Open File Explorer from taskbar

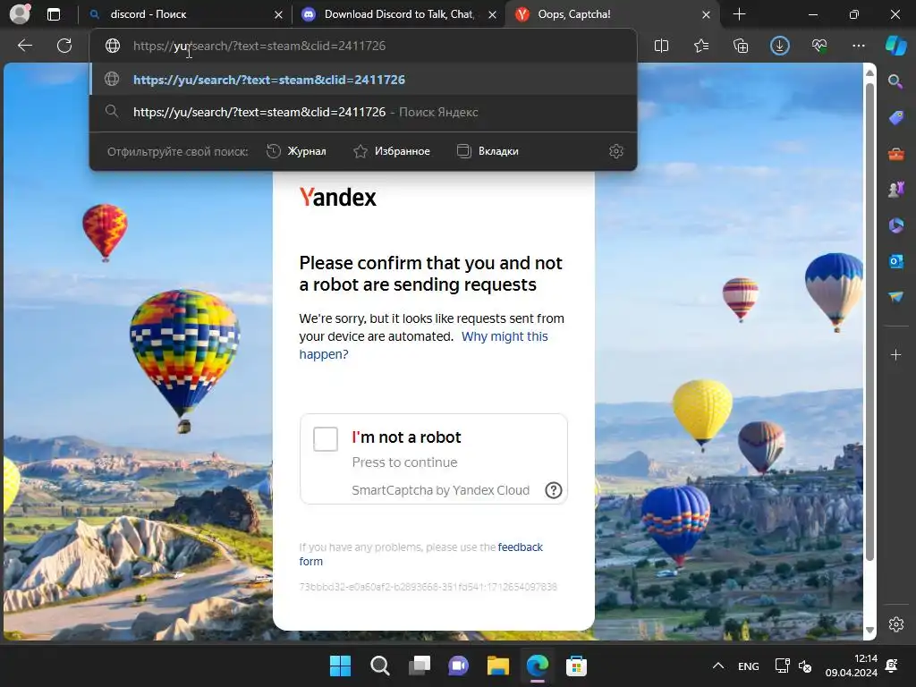[x=498, y=666]
